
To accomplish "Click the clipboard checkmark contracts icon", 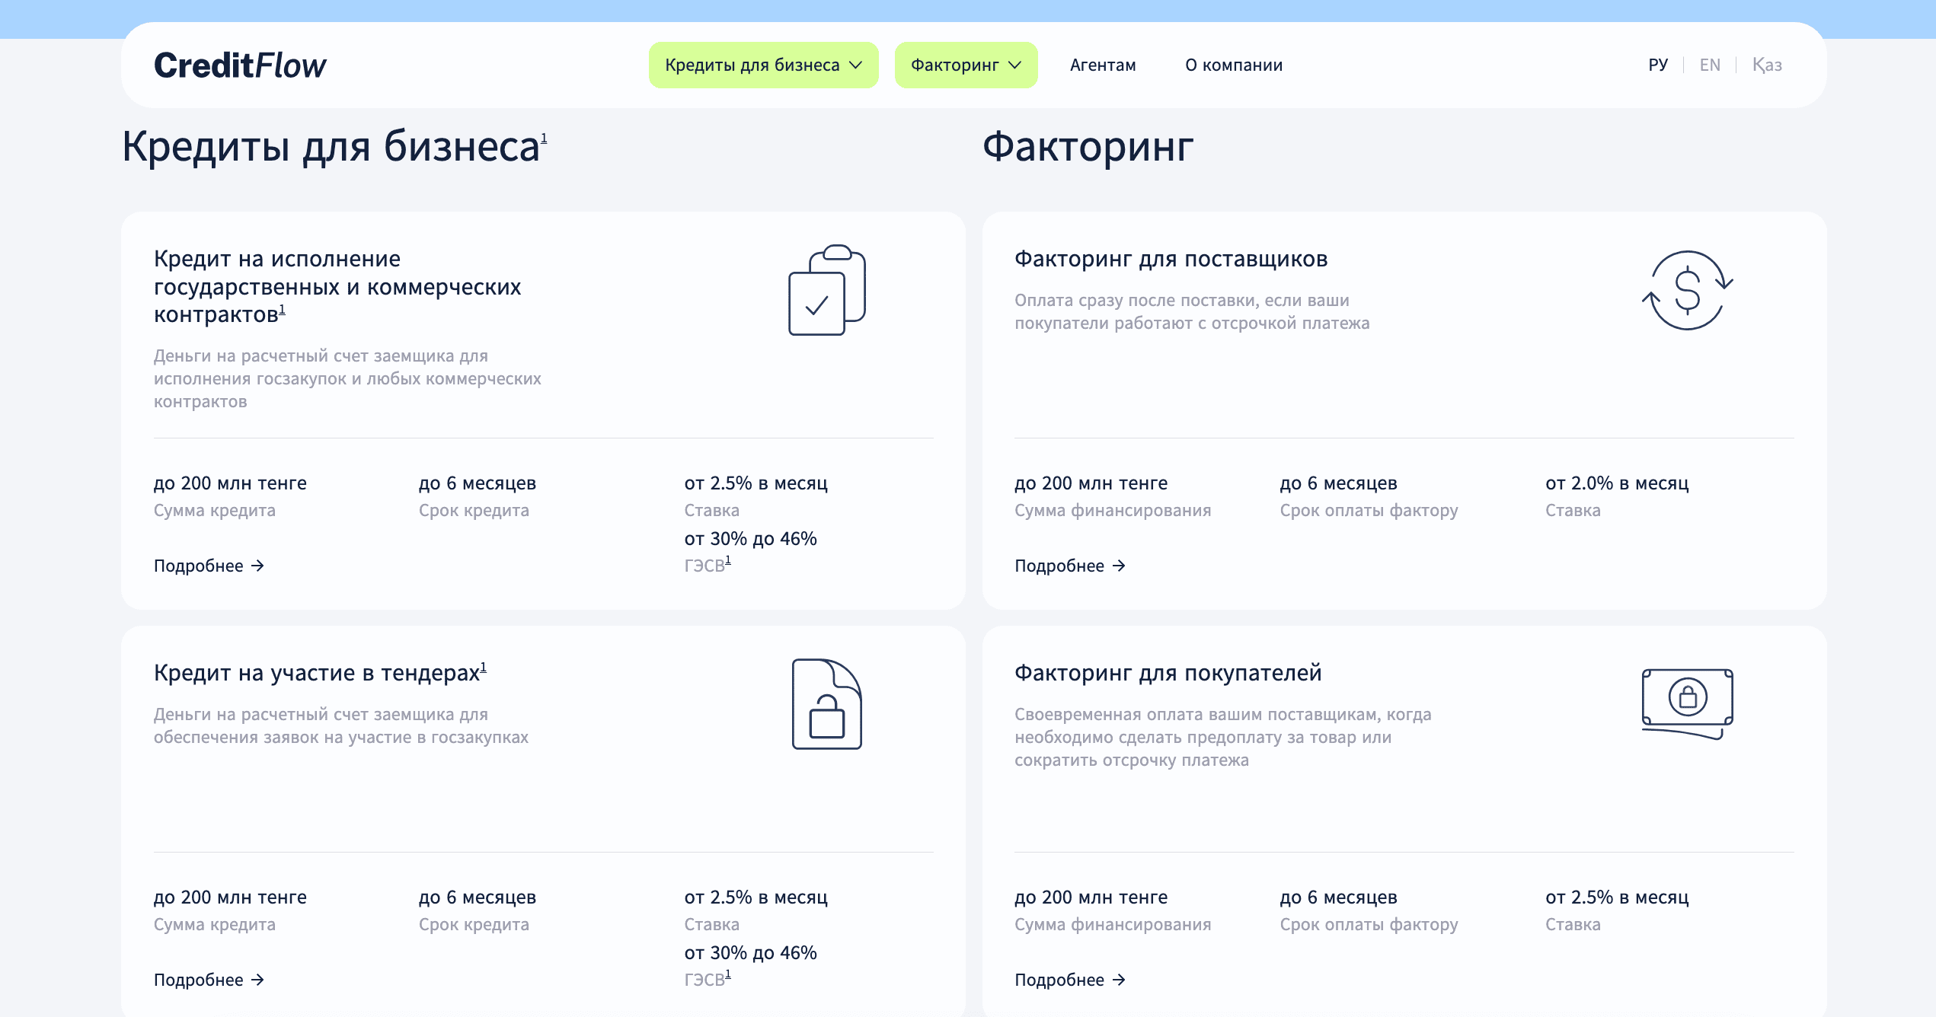I will point(826,290).
